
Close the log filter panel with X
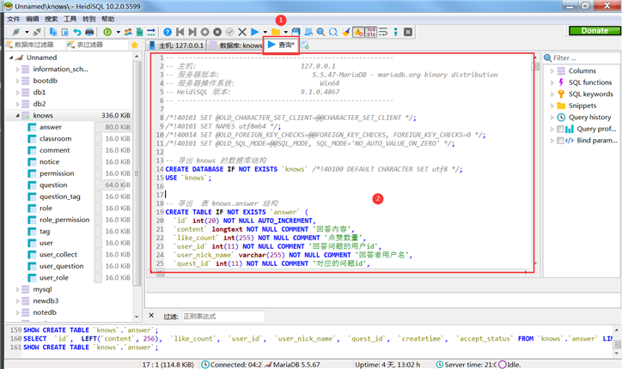click(151, 316)
